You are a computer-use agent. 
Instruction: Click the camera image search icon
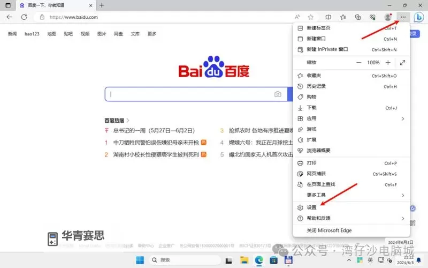(278, 94)
